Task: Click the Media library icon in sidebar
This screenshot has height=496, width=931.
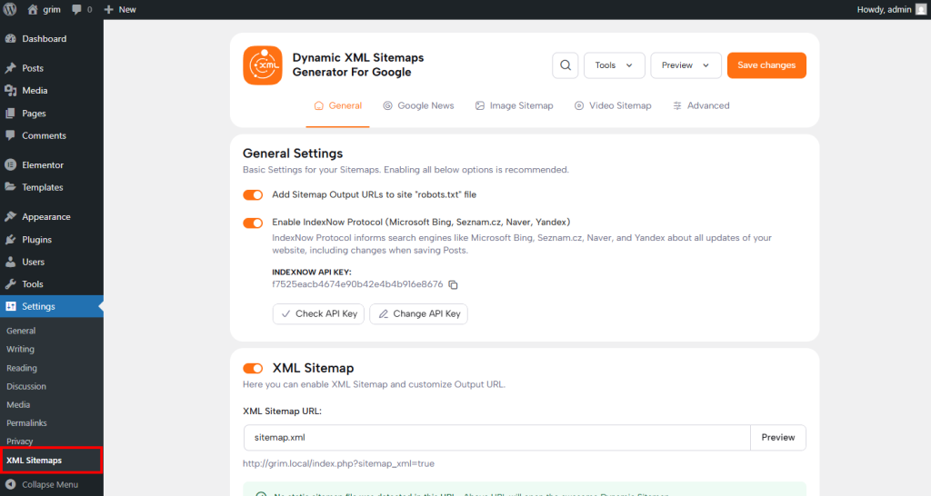Action: coord(11,91)
